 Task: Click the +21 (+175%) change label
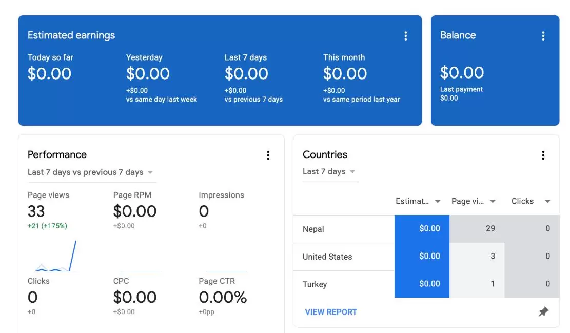(x=47, y=226)
